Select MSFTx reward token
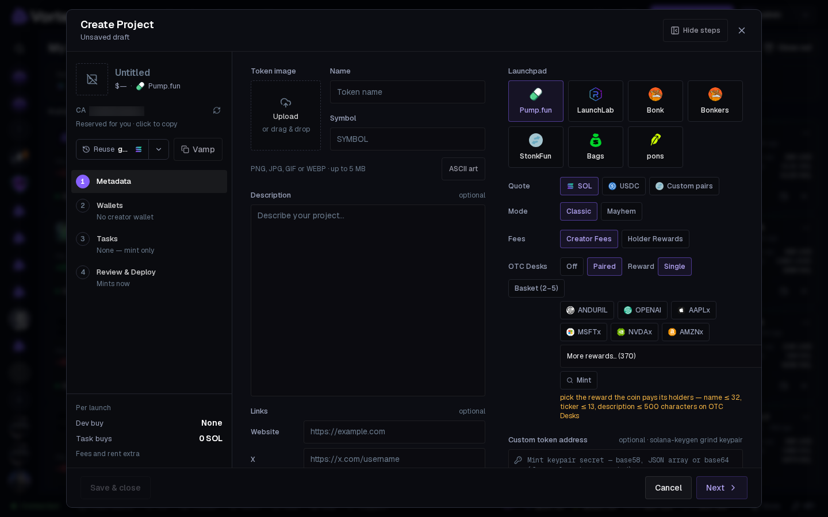Viewport: 828px width, 517px height. [584, 332]
